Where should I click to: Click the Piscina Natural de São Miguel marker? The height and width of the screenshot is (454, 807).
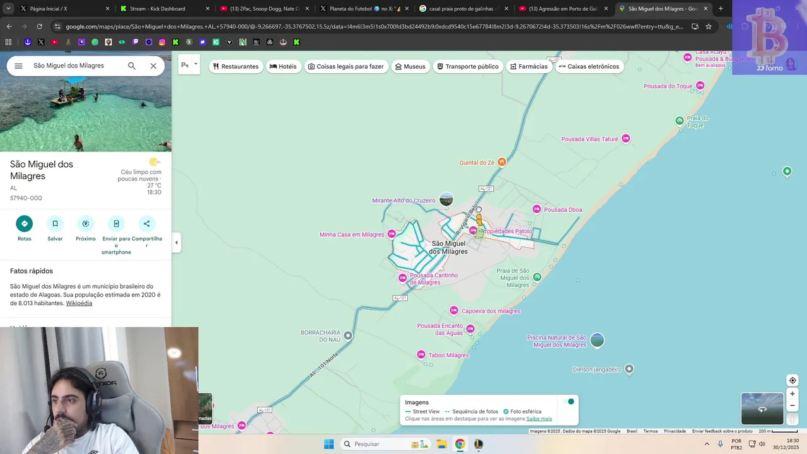597,340
